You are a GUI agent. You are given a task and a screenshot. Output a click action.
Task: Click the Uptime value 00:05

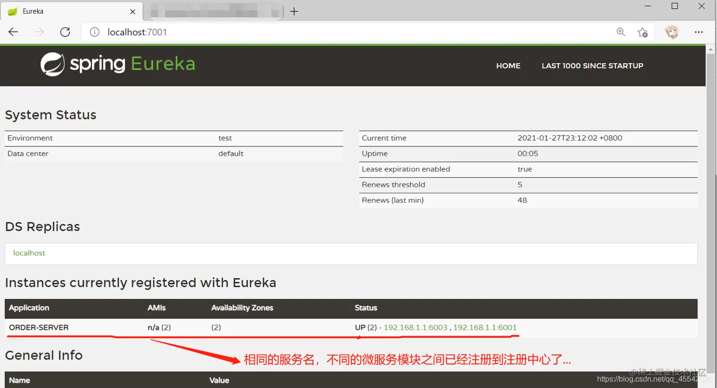pos(528,153)
